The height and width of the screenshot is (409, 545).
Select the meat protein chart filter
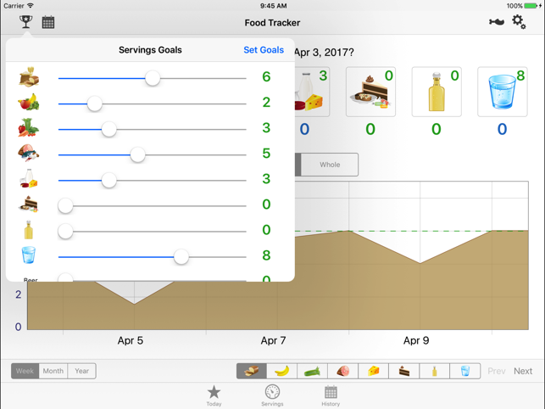click(343, 371)
